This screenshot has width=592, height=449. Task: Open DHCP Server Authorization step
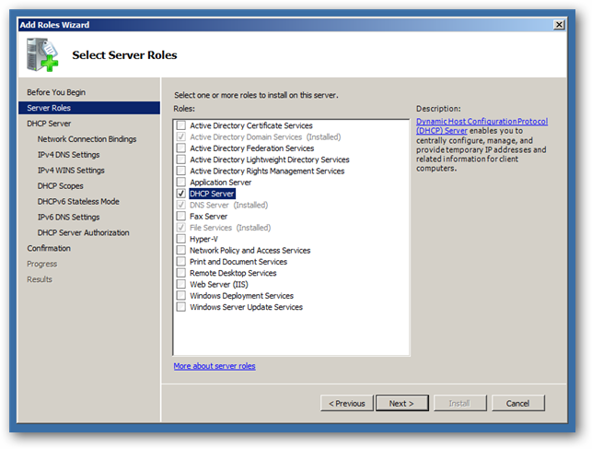[x=83, y=232]
